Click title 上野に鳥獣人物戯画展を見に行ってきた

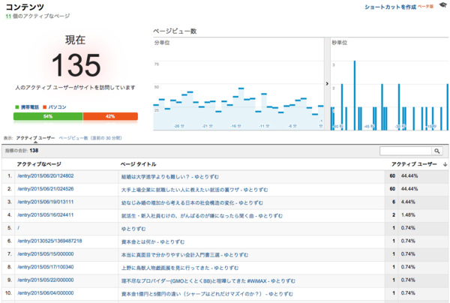click(180, 268)
